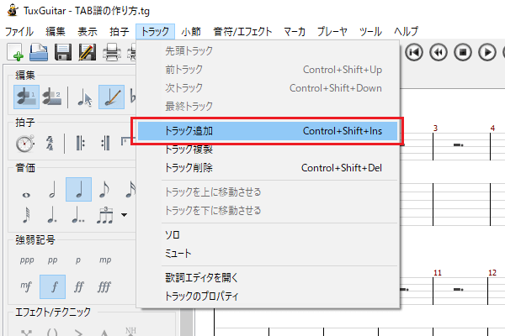
Task: Open the tempo metronome icon
Action: (x=25, y=144)
